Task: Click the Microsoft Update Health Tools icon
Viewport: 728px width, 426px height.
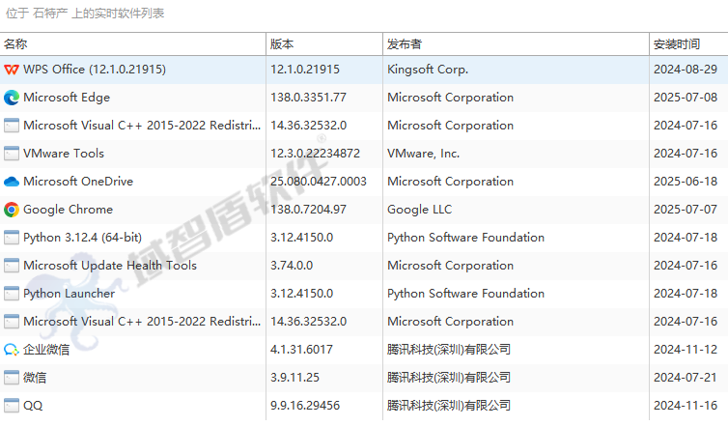Action: pos(12,266)
